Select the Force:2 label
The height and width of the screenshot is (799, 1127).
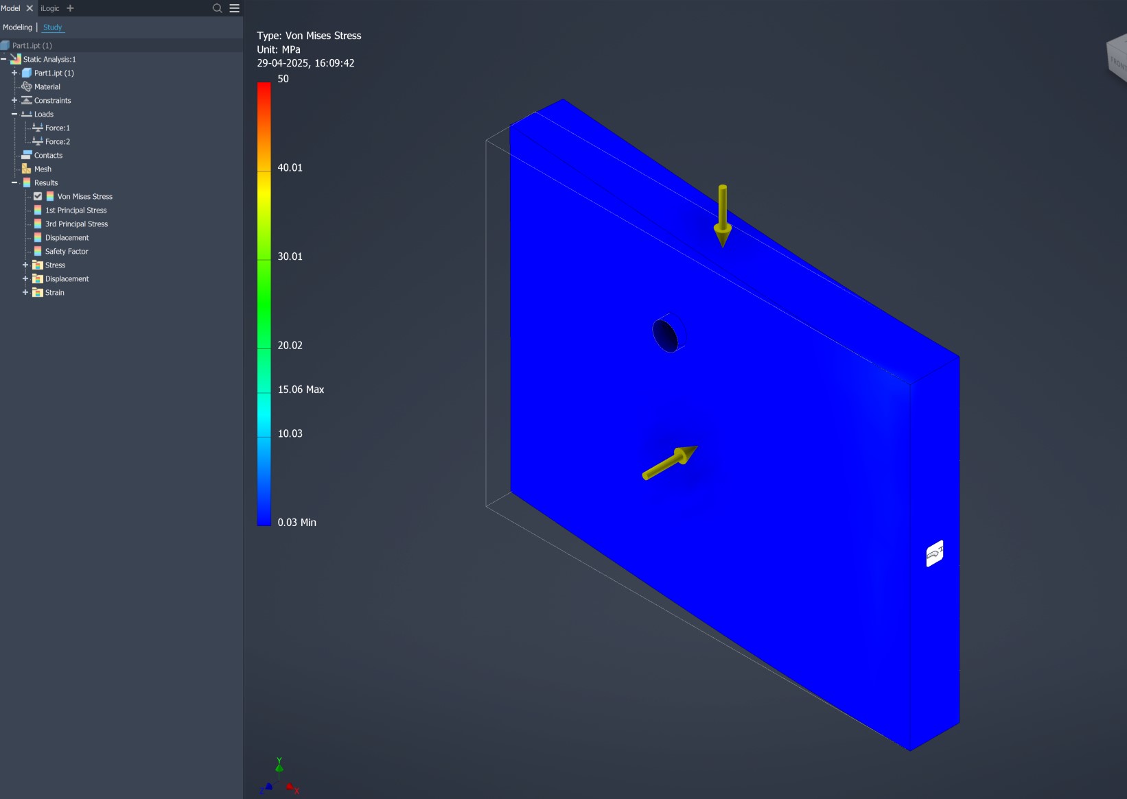coord(58,142)
